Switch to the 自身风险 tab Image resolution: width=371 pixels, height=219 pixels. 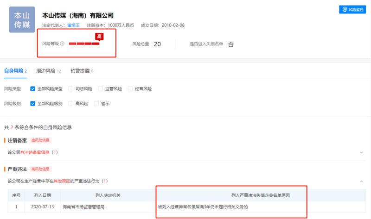coord(15,71)
